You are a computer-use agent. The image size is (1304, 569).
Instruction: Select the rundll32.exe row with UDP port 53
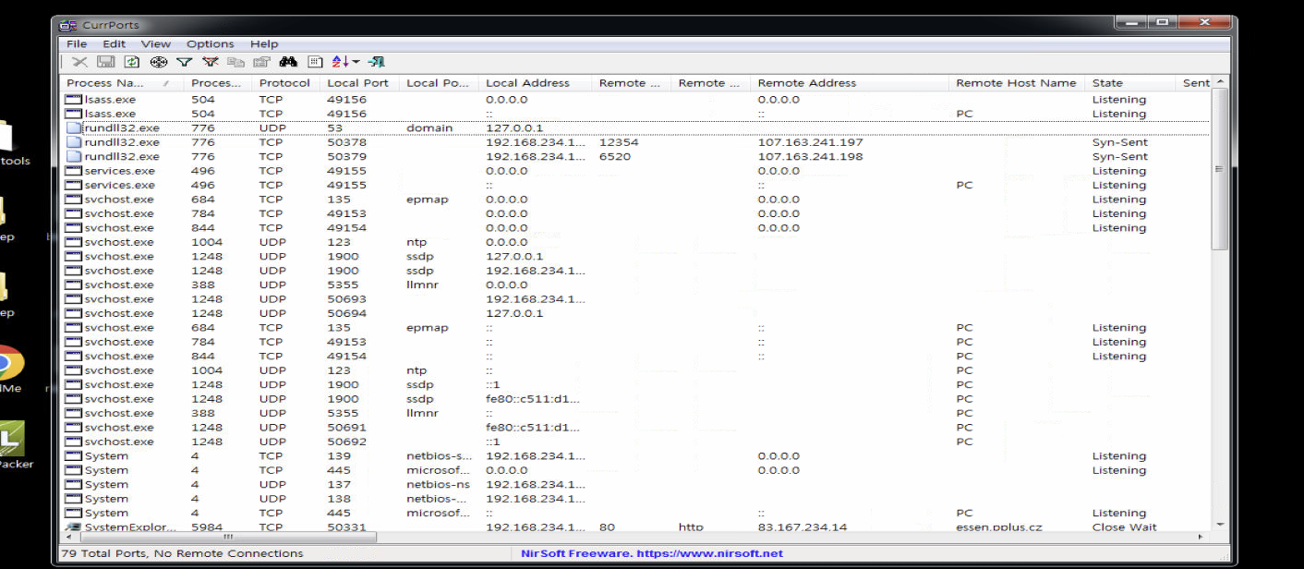coord(635,127)
